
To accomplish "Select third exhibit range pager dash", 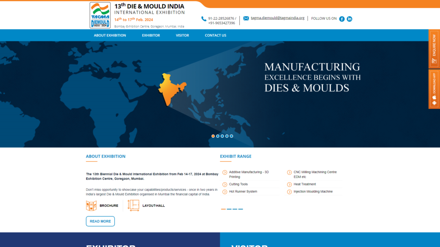I will tap(235, 209).
